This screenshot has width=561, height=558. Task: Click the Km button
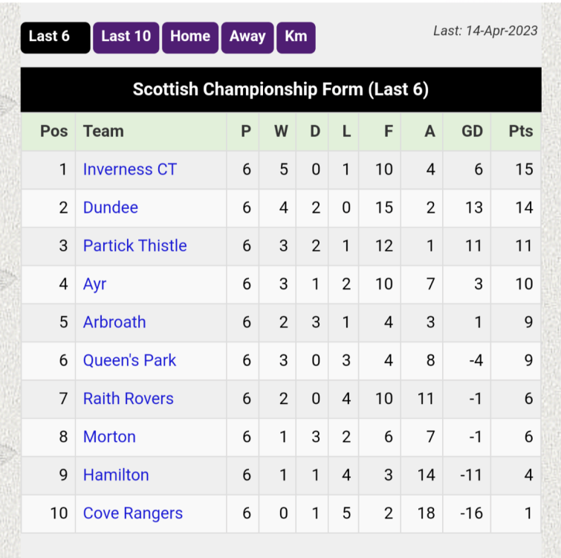[x=296, y=38]
